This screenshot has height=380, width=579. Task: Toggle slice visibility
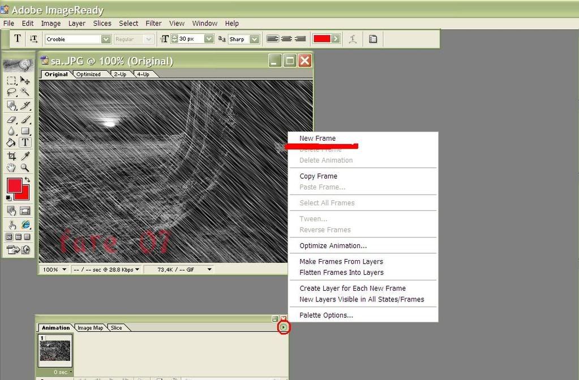coord(25,211)
